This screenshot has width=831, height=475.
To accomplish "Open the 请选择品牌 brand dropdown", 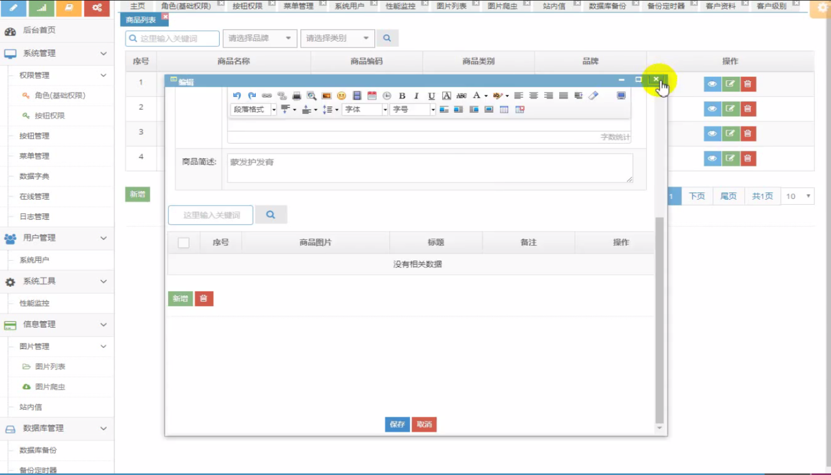I will point(260,38).
